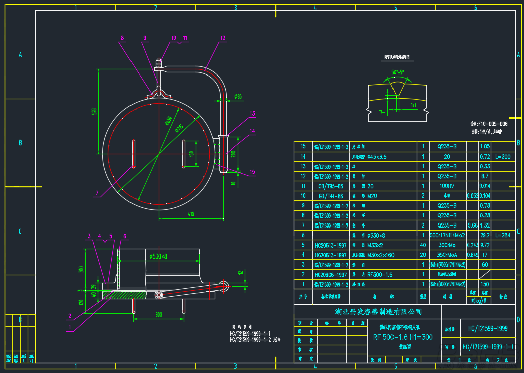Image resolution: width=524 pixels, height=373 pixels.
Task: Select the GB/T95-85 standard cell
Action: pyautogui.click(x=331, y=186)
